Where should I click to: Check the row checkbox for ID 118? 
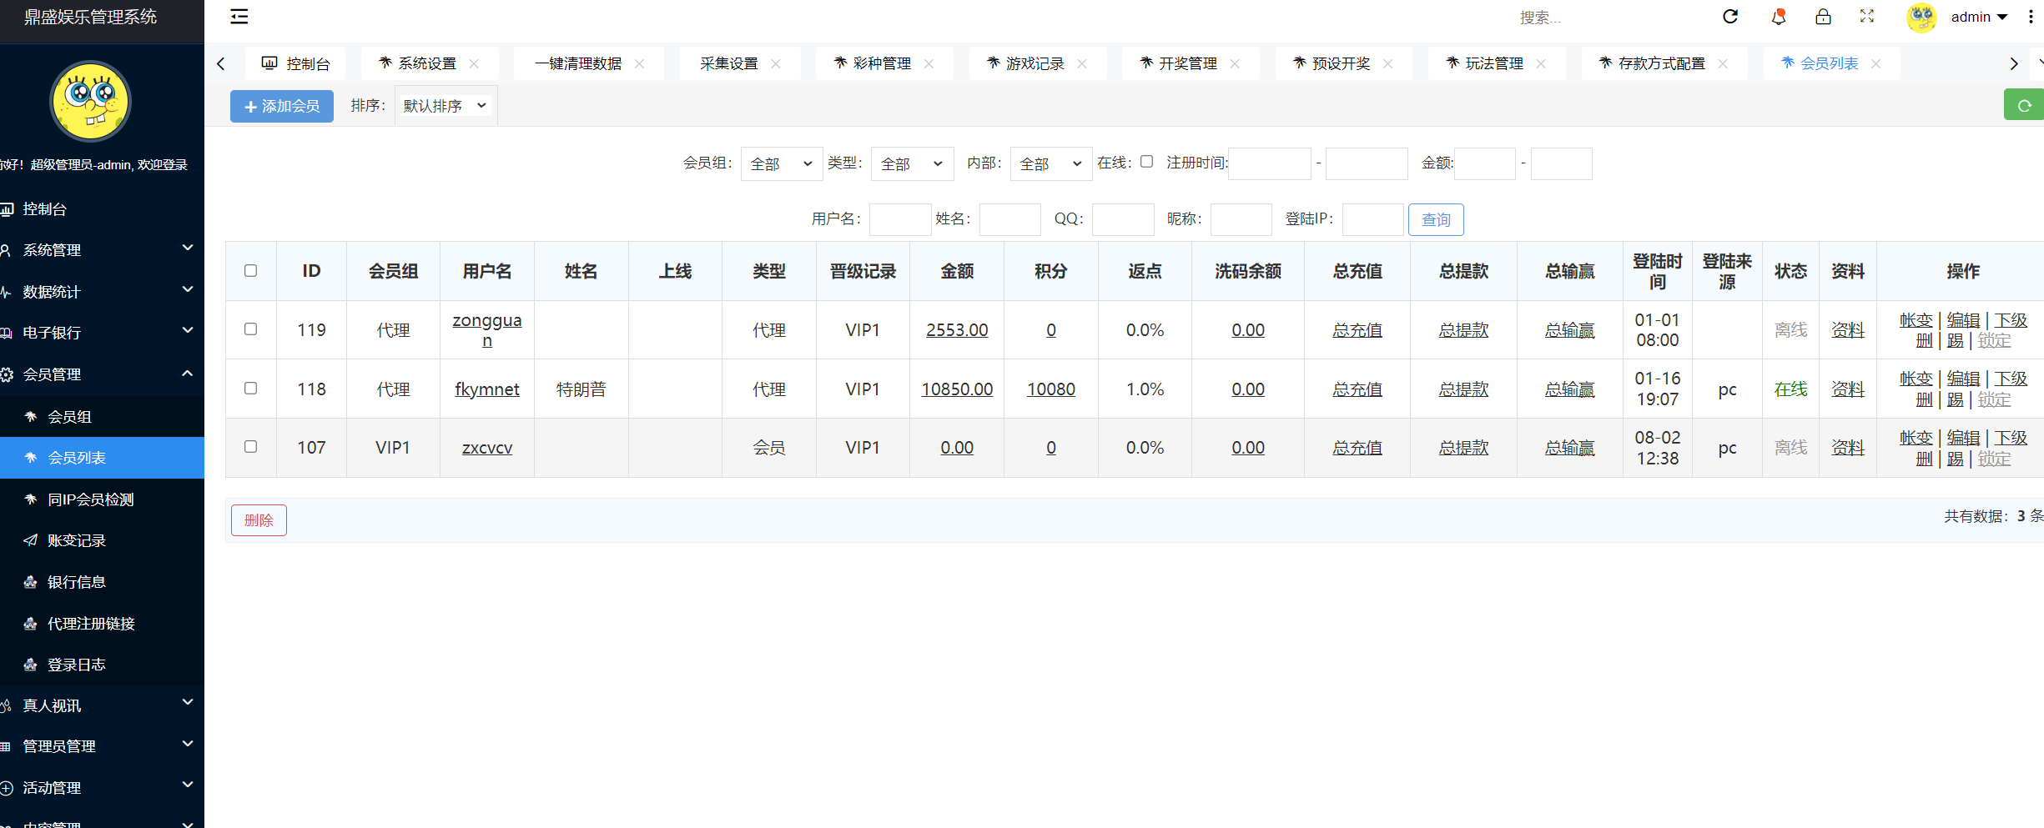pos(251,389)
